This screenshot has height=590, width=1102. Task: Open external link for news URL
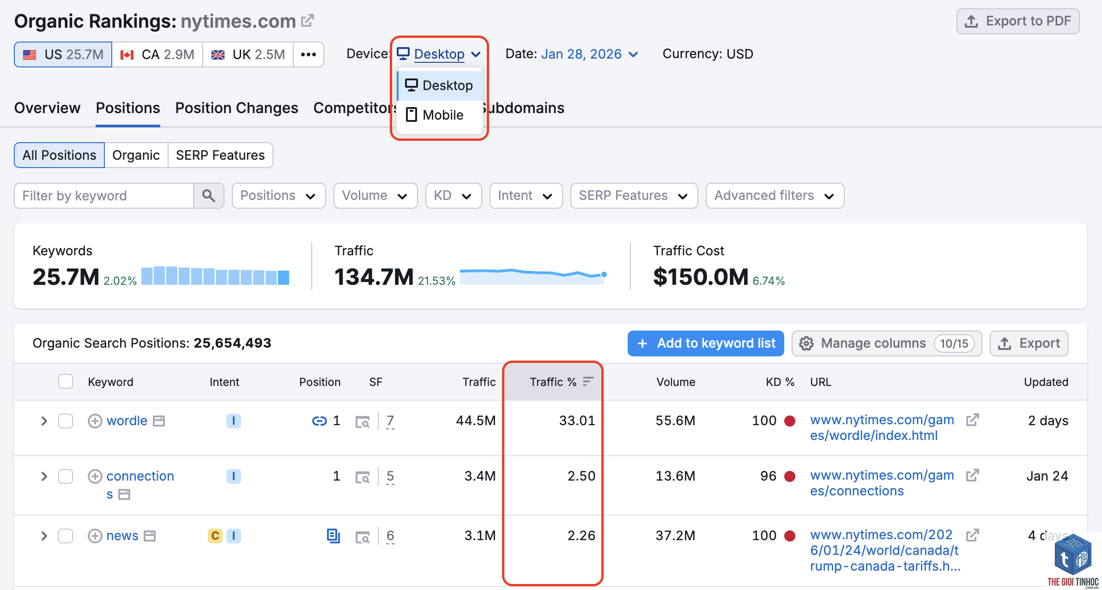click(x=972, y=535)
